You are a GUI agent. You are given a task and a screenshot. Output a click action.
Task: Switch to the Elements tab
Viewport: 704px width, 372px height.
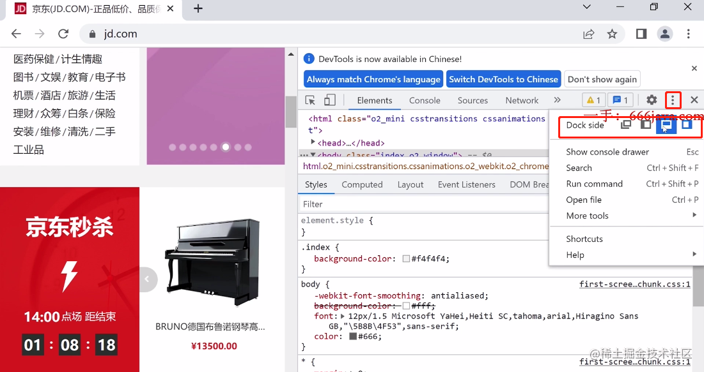click(375, 100)
